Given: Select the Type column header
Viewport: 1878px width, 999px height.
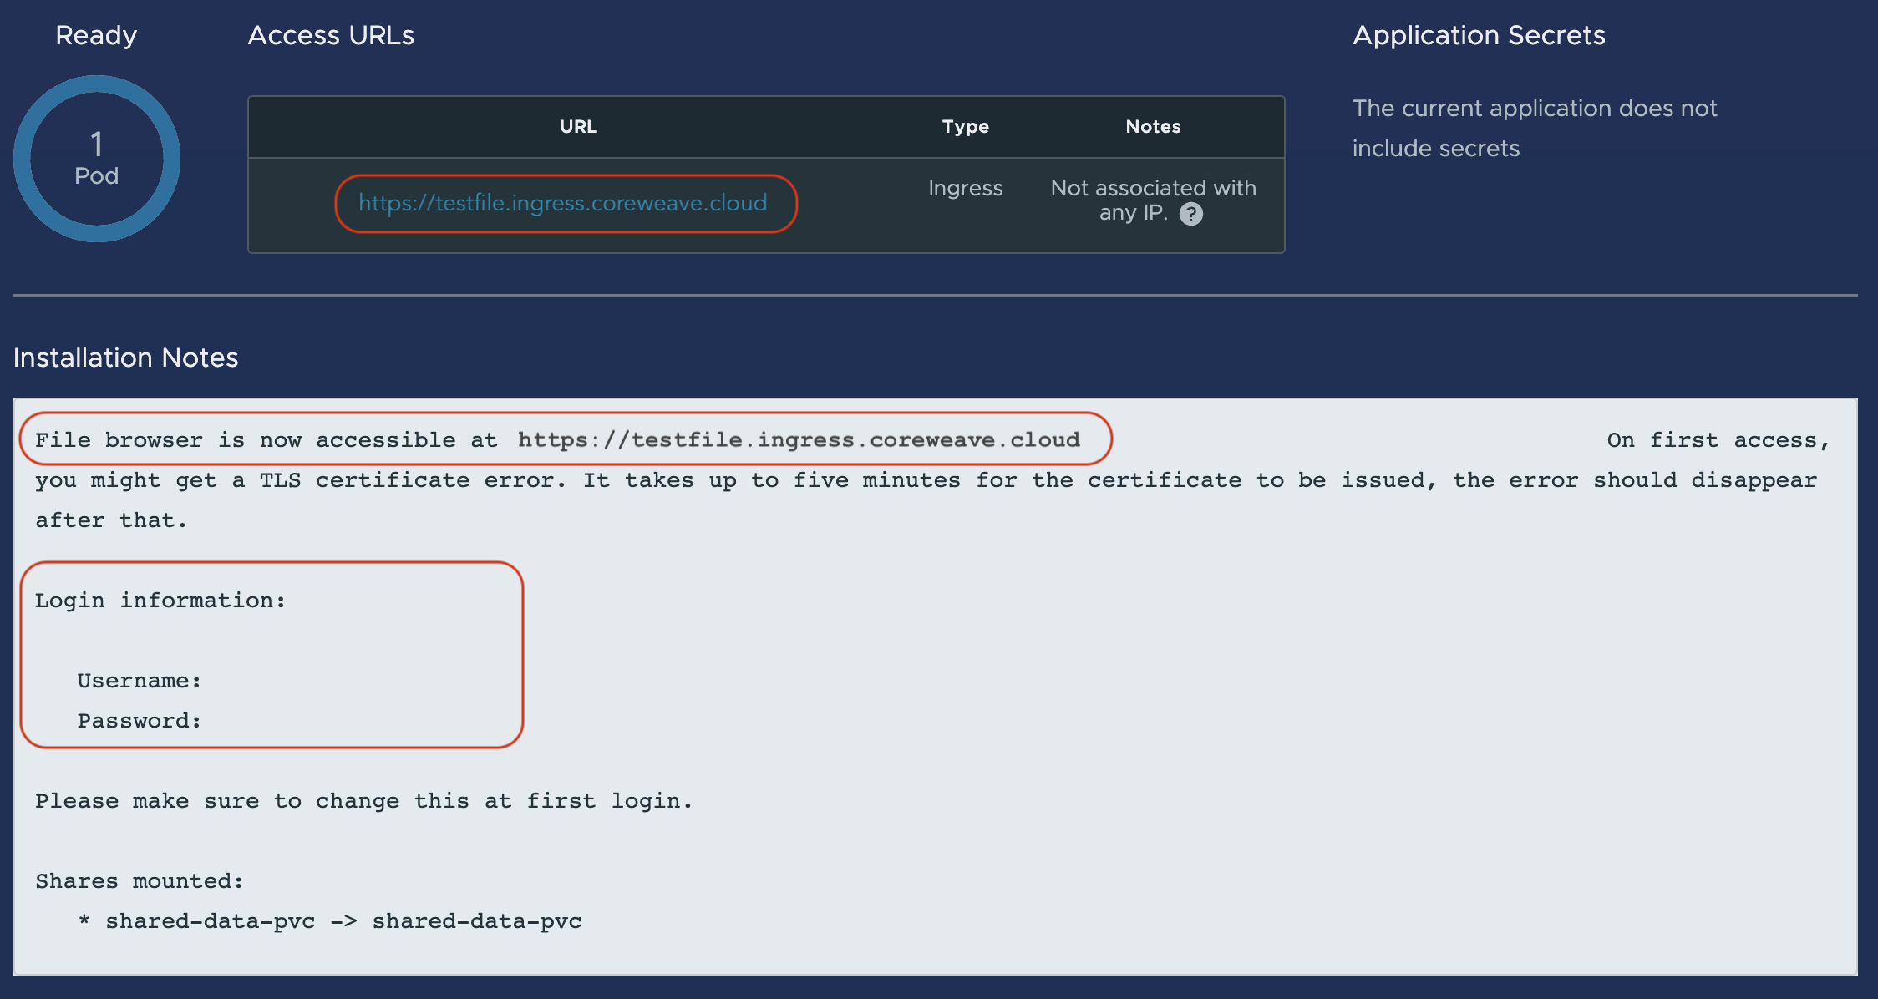Looking at the screenshot, I should pos(966,127).
